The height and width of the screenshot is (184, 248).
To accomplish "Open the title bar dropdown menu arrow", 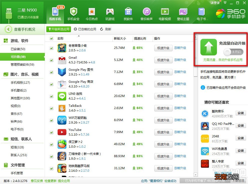I will pyautogui.click(x=225, y=3).
